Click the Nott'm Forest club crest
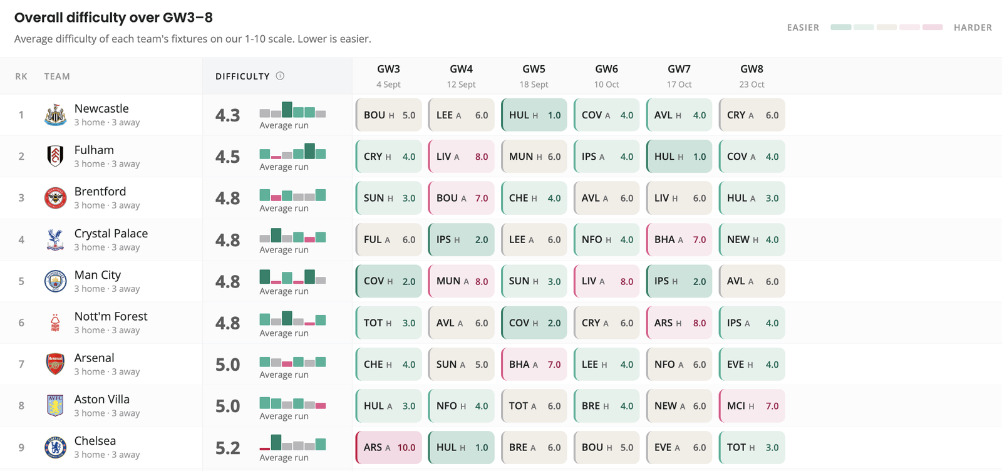Screen dimensions: 1002x471 [x=56, y=323]
